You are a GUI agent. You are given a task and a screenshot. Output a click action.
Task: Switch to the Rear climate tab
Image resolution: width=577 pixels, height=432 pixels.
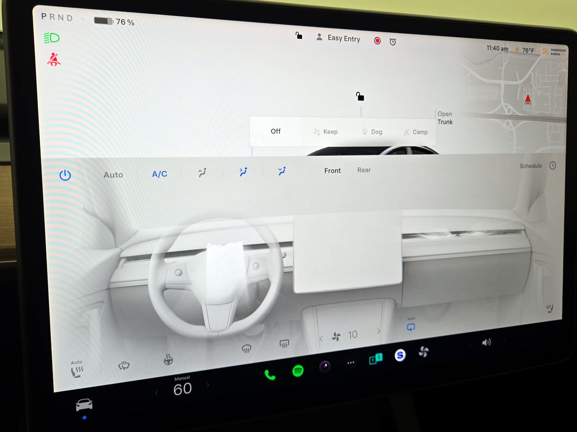click(364, 170)
